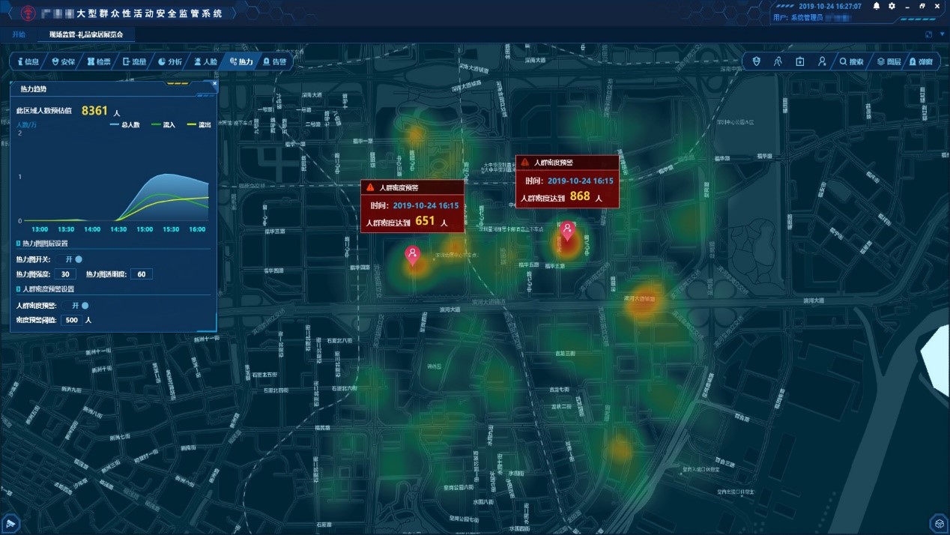Toggle fullscreen with the expand icon under window controls
Viewport: 950px width, 535px height.
(929, 34)
